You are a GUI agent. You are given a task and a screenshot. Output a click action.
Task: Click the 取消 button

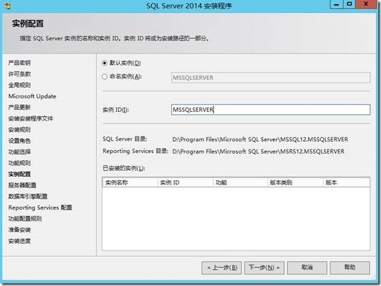pos(307,268)
